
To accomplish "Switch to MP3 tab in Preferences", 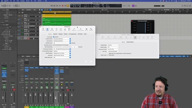I will coord(85,34).
